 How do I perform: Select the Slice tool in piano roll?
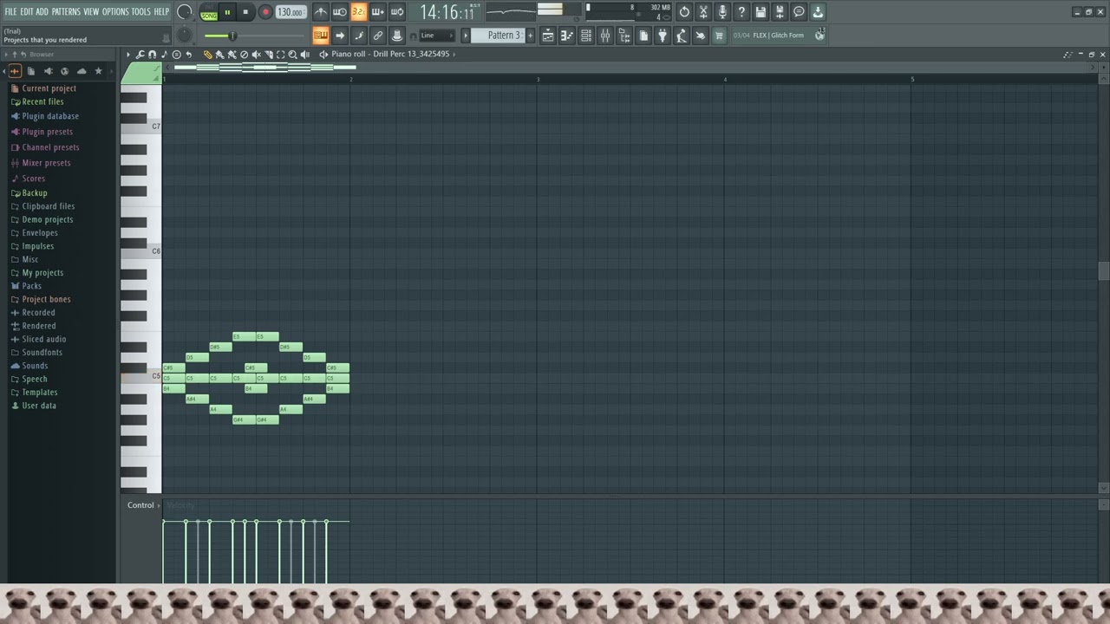269,55
